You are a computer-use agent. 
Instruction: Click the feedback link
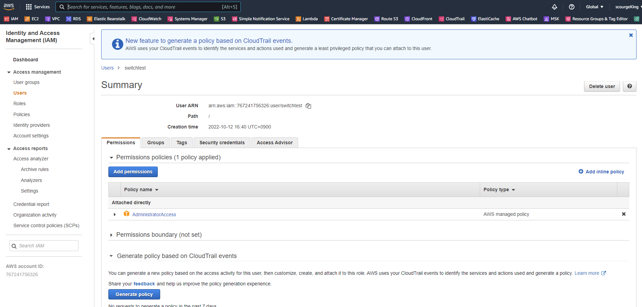pyautogui.click(x=144, y=284)
